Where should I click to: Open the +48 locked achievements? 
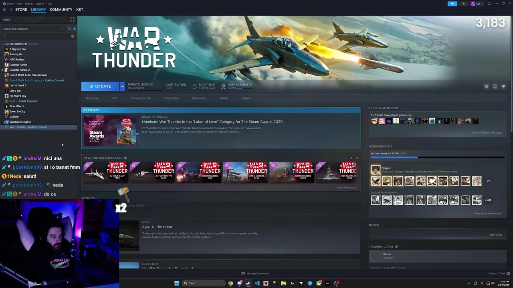488,200
